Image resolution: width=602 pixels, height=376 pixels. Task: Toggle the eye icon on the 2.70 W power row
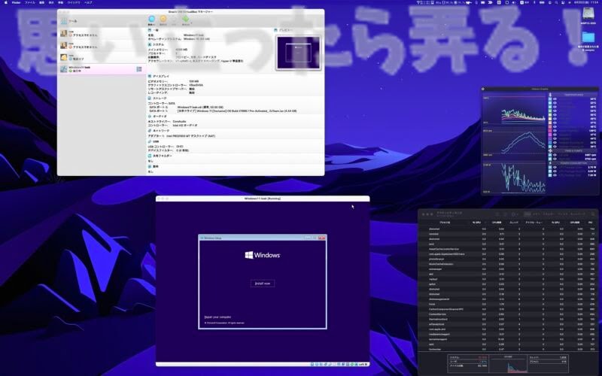[x=555, y=167]
